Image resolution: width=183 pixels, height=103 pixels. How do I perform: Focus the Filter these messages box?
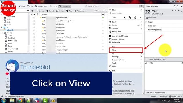[x=100, y=11]
